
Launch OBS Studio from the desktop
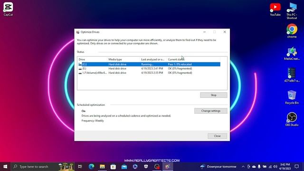click(x=292, y=119)
